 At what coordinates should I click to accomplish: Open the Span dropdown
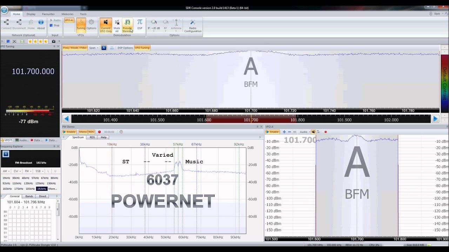pos(93,48)
